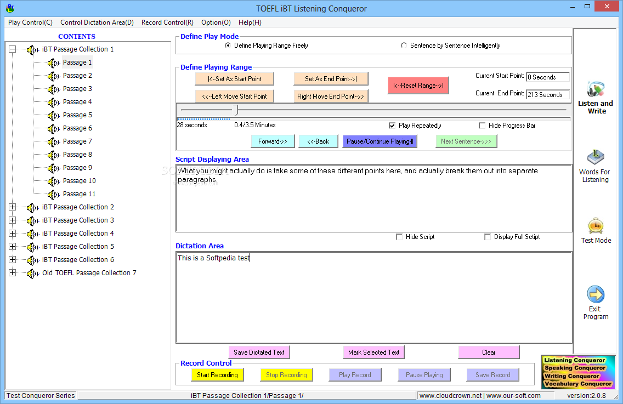Screen dimensions: 623x404
Task: Click Set As Start Point button
Action: [x=234, y=78]
